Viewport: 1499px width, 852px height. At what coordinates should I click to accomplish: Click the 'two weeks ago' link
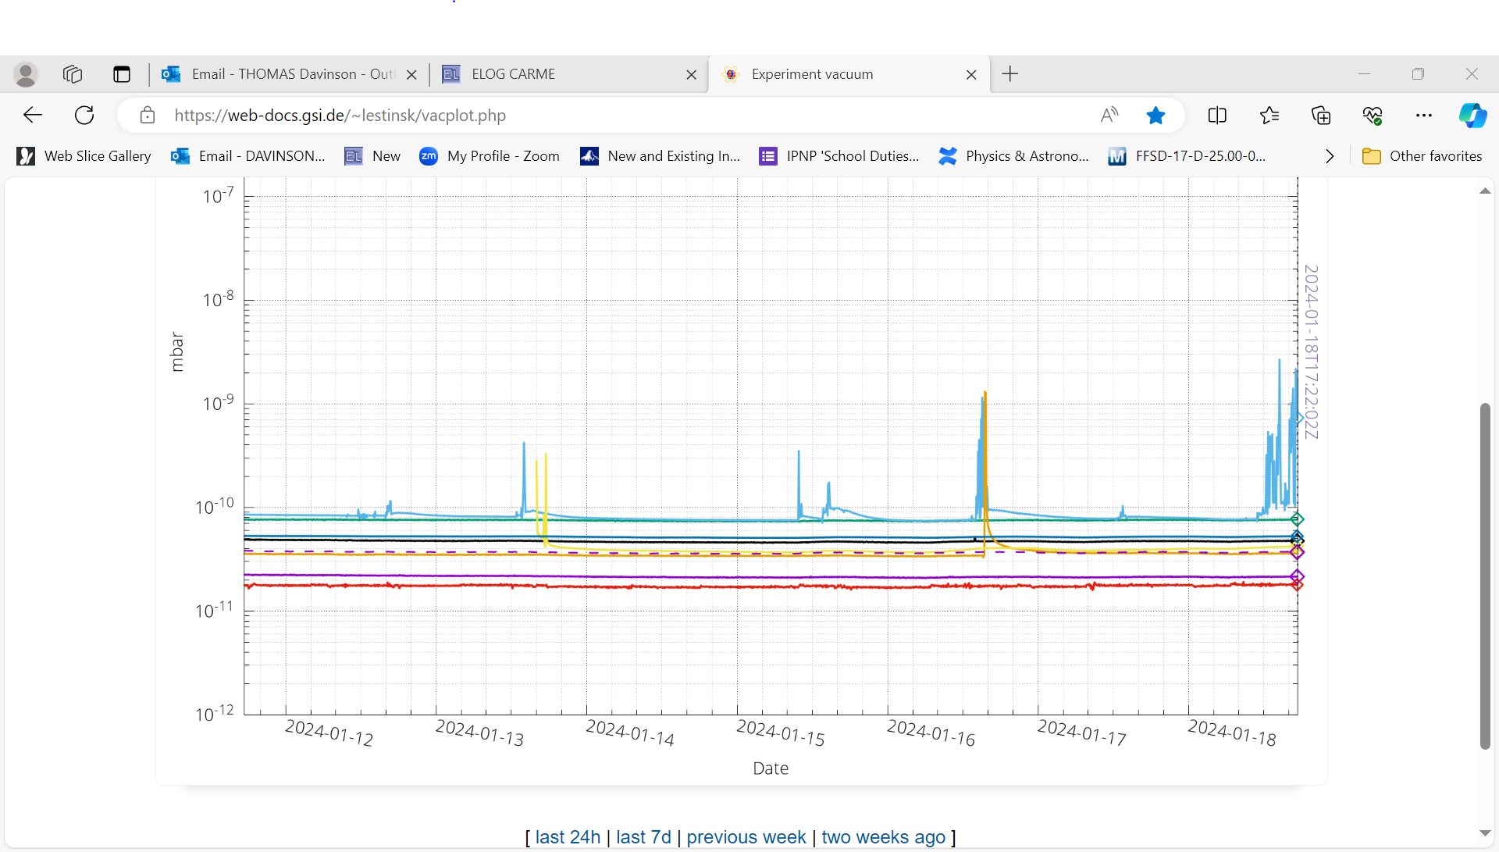pos(883,837)
